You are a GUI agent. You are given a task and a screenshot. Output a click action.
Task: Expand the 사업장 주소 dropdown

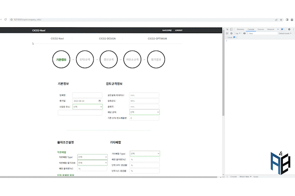point(87,107)
